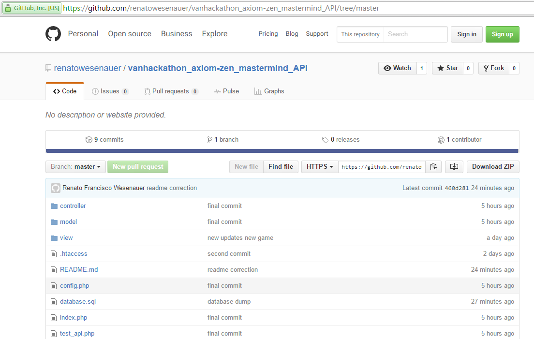Screen dimensions: 534x339
Task: Open the 'second commit' commit message
Action: click(x=229, y=253)
